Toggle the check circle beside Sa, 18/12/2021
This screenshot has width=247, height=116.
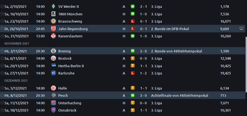point(2,110)
